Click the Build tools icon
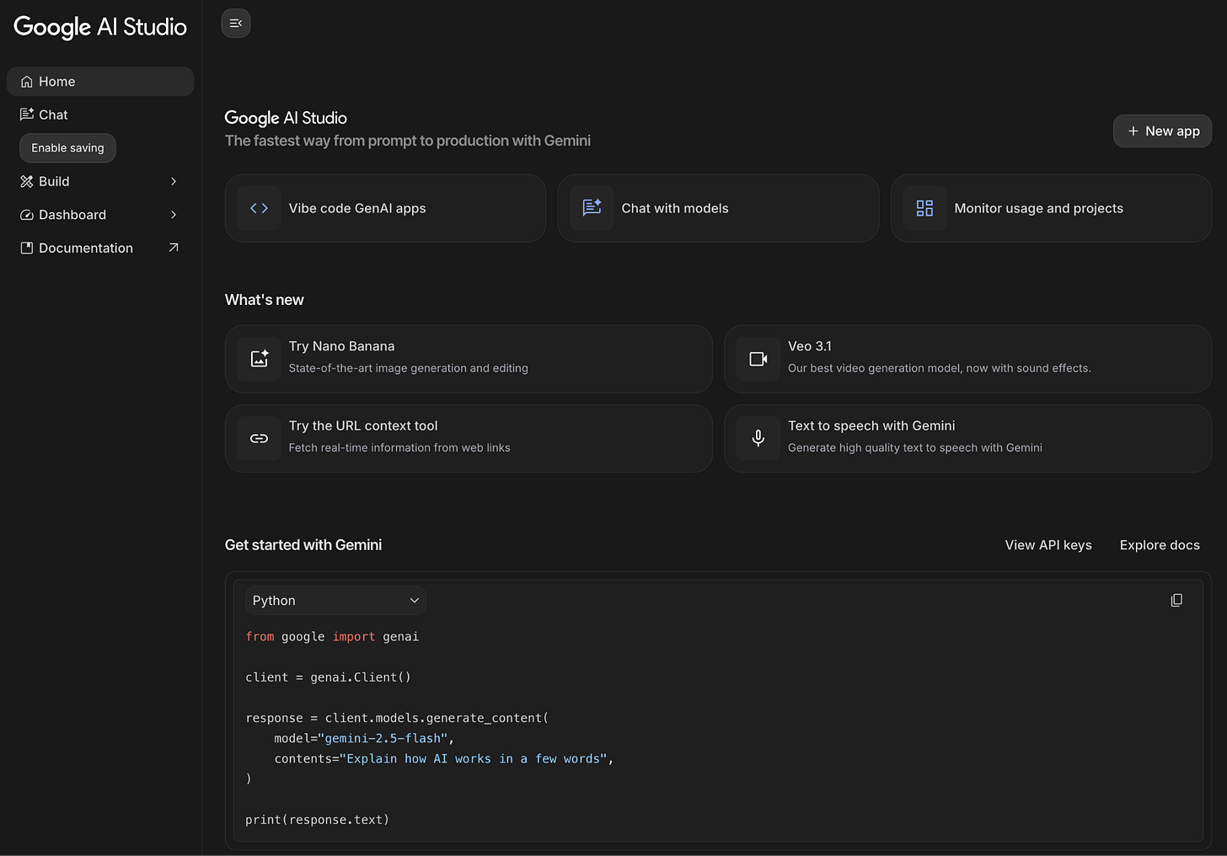 pyautogui.click(x=27, y=181)
